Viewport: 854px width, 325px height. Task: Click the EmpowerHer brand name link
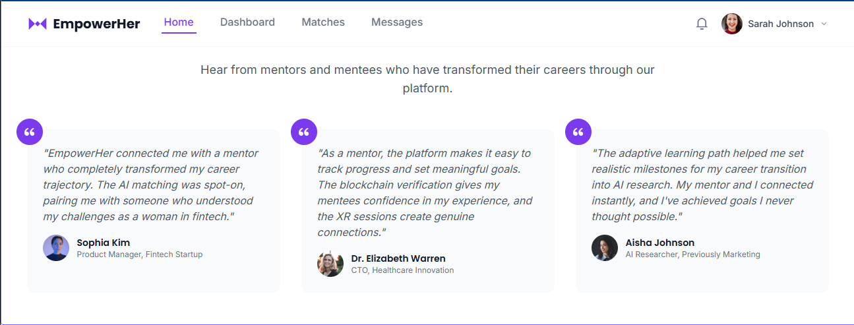96,24
